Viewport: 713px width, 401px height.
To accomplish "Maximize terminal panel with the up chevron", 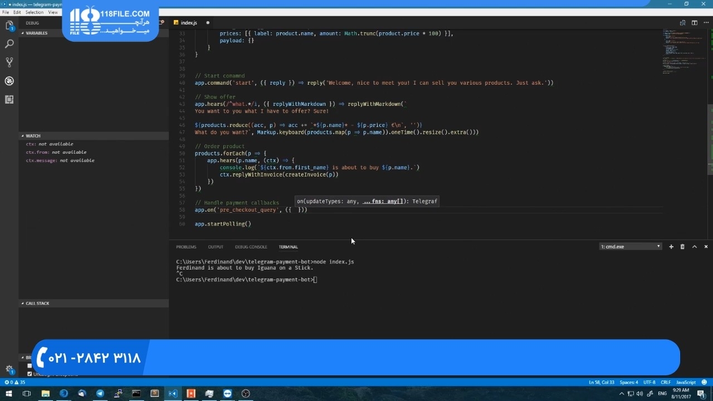I will [695, 247].
